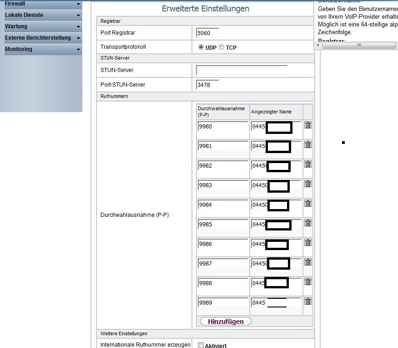Click the Port Registrar label
The width and height of the screenshot is (398, 348).
click(118, 33)
